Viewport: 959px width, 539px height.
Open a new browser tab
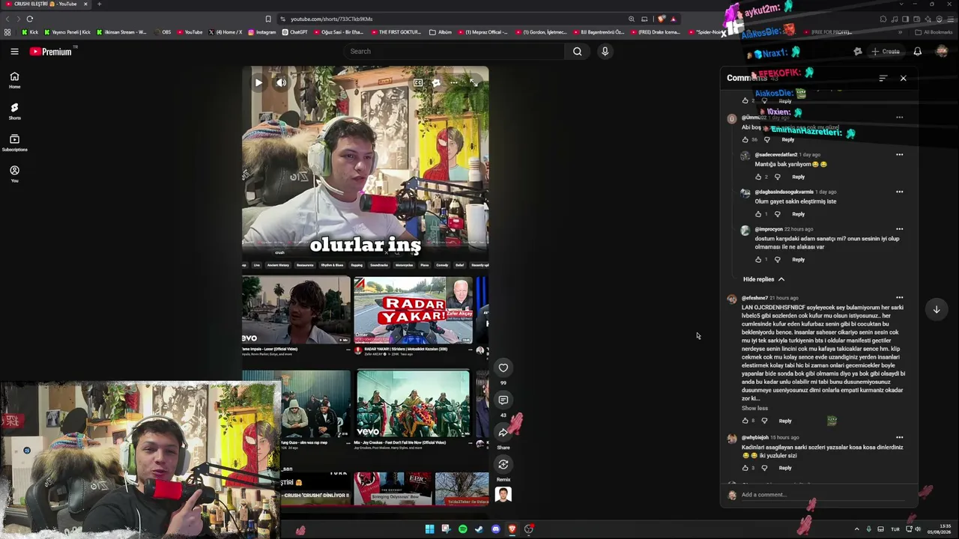coord(99,4)
